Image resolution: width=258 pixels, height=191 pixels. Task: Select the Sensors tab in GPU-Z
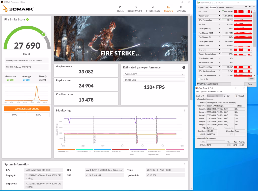pyautogui.click(x=212, y=7)
